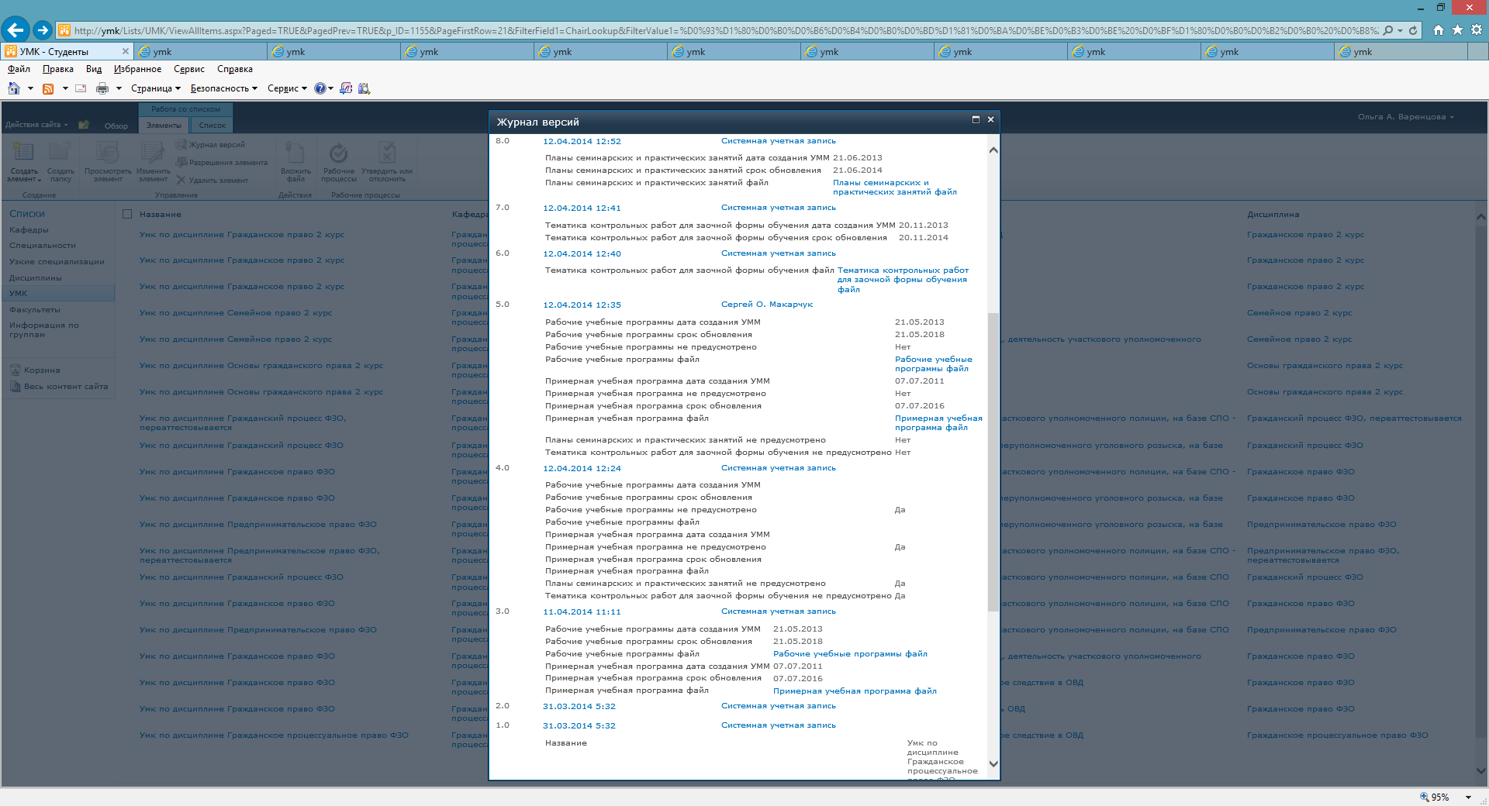Click the Разрешения элемента ribbon button
This screenshot has height=806, width=1489.
tap(222, 163)
